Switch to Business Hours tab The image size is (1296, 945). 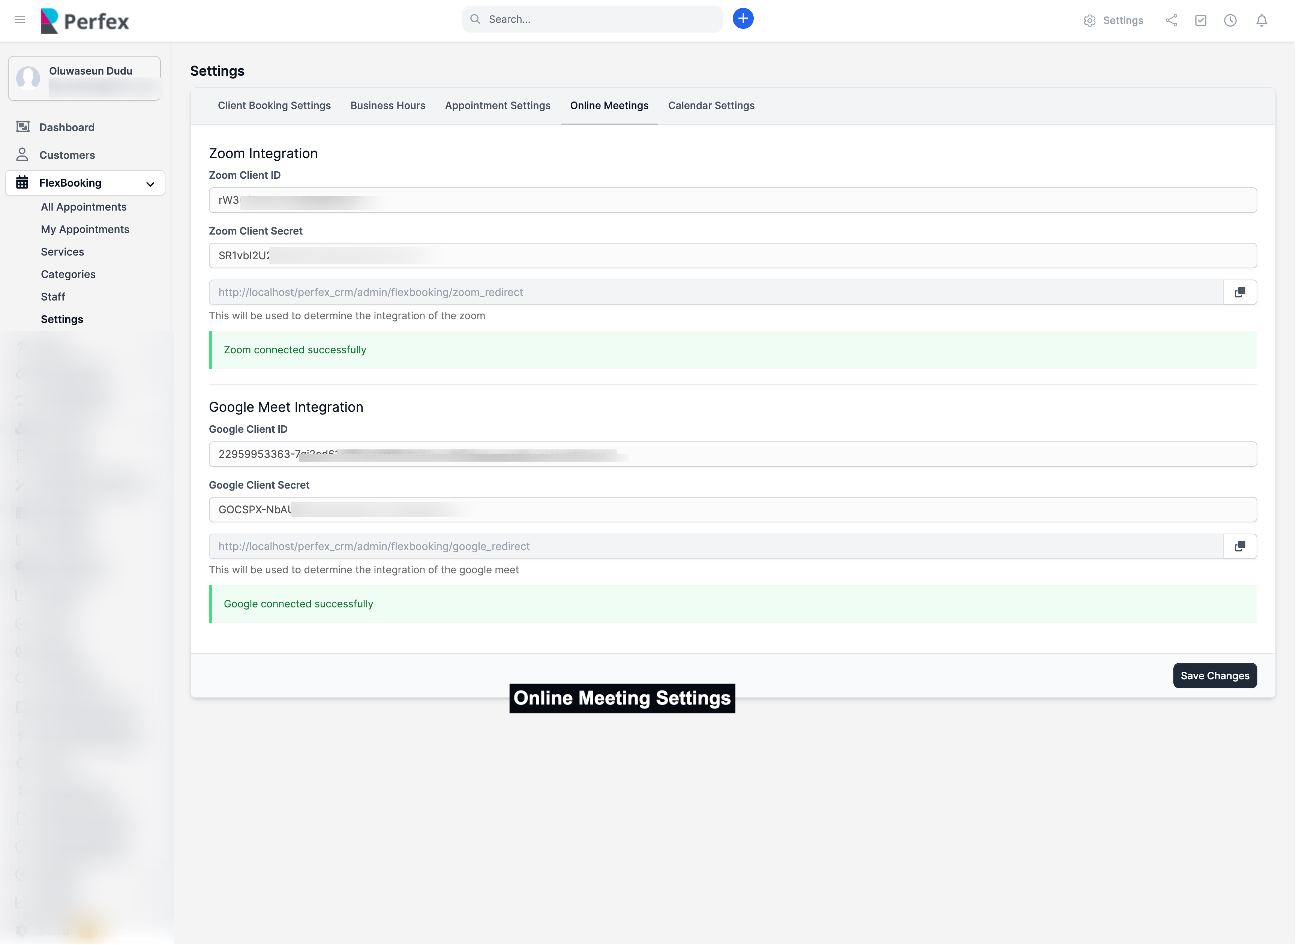(387, 105)
